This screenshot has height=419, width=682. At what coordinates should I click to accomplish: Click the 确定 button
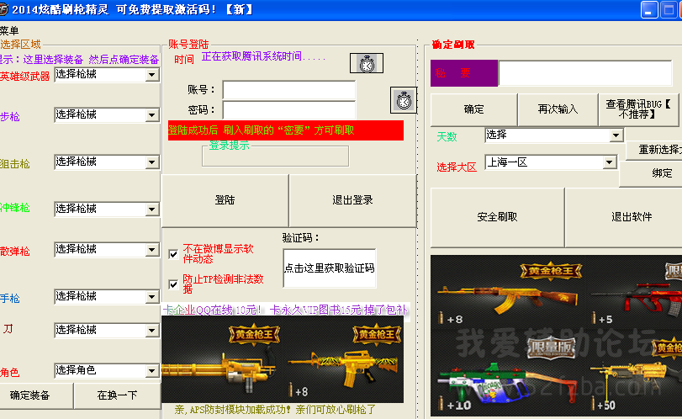tap(473, 109)
